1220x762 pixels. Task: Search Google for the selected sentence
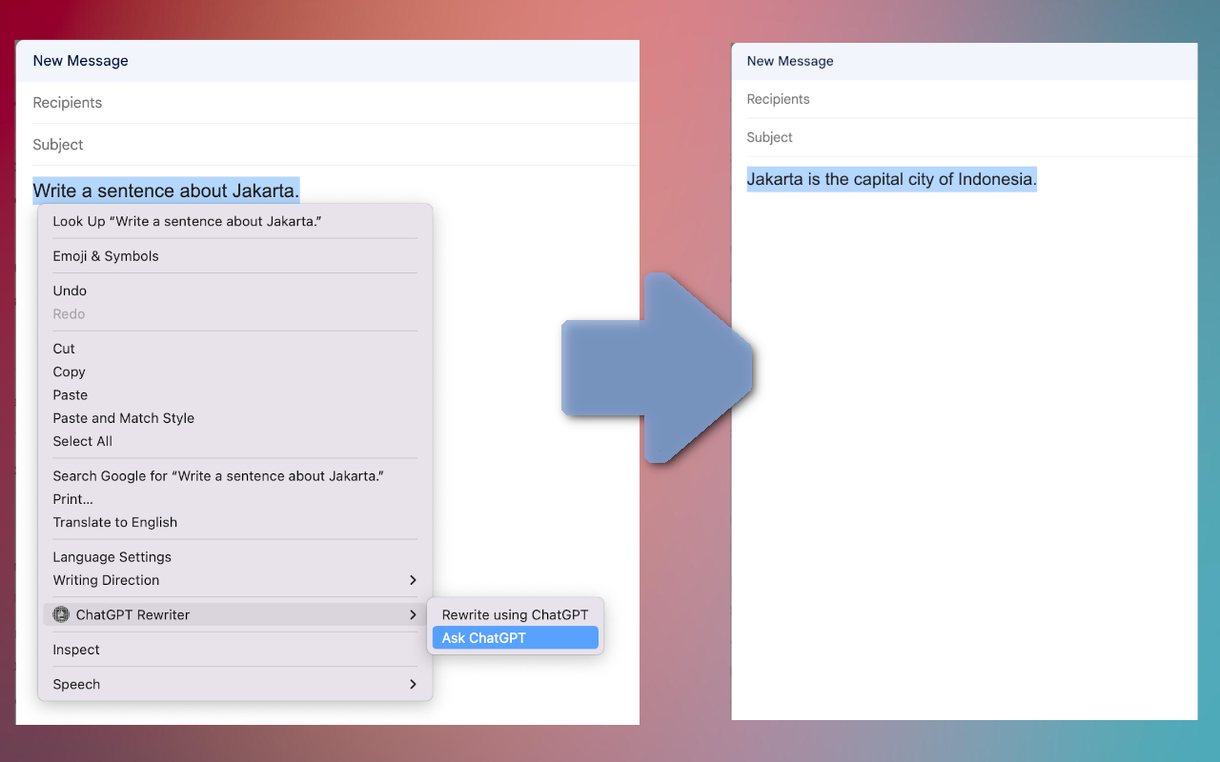[x=234, y=475]
